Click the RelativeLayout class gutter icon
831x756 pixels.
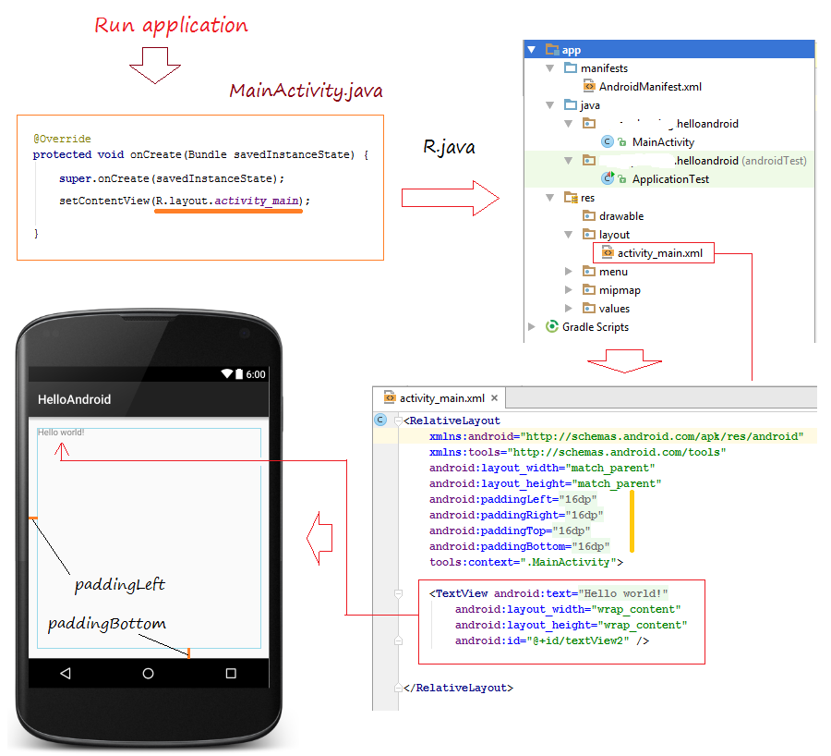tap(380, 421)
